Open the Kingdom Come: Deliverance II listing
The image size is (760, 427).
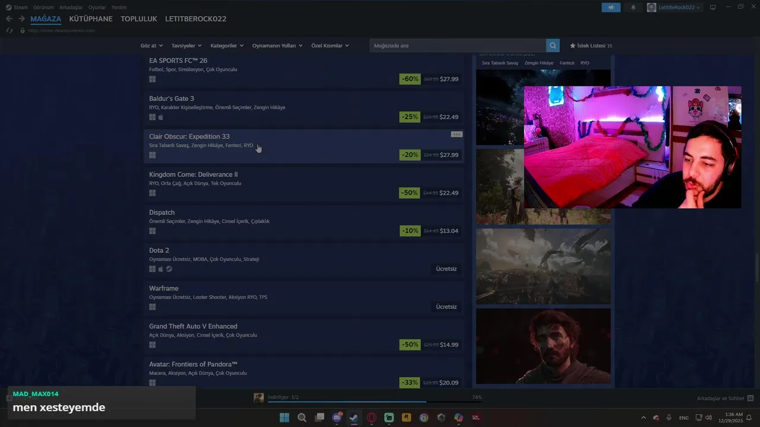point(303,184)
